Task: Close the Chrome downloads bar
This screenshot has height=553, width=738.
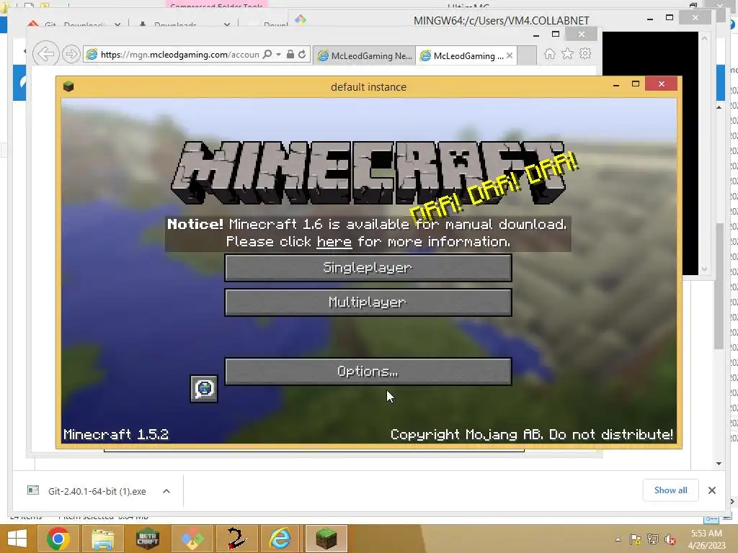Action: (x=712, y=490)
